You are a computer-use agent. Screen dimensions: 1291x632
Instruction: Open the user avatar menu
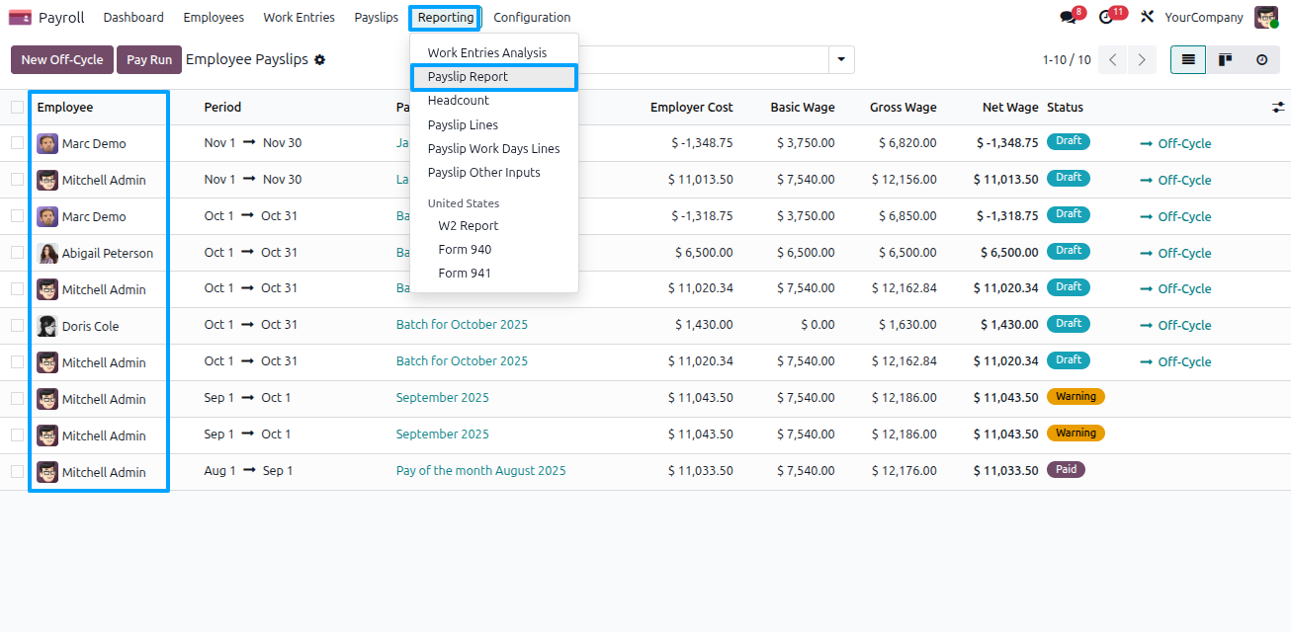pos(1266,17)
